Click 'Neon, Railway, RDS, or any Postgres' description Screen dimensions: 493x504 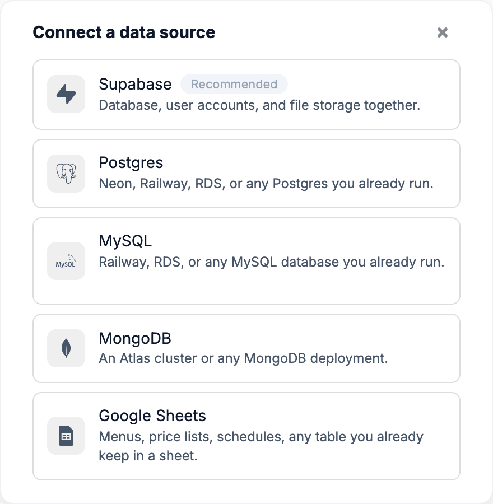[266, 184]
